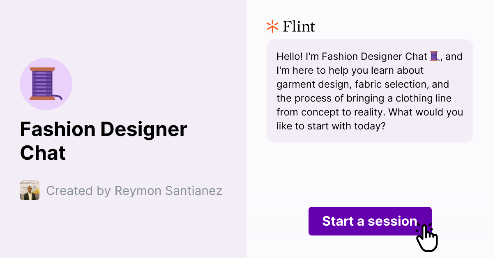
Task: Click the Start a session button label
Action: pyautogui.click(x=369, y=221)
